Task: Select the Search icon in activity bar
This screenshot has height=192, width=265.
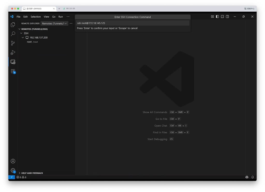Action: coord(13,34)
